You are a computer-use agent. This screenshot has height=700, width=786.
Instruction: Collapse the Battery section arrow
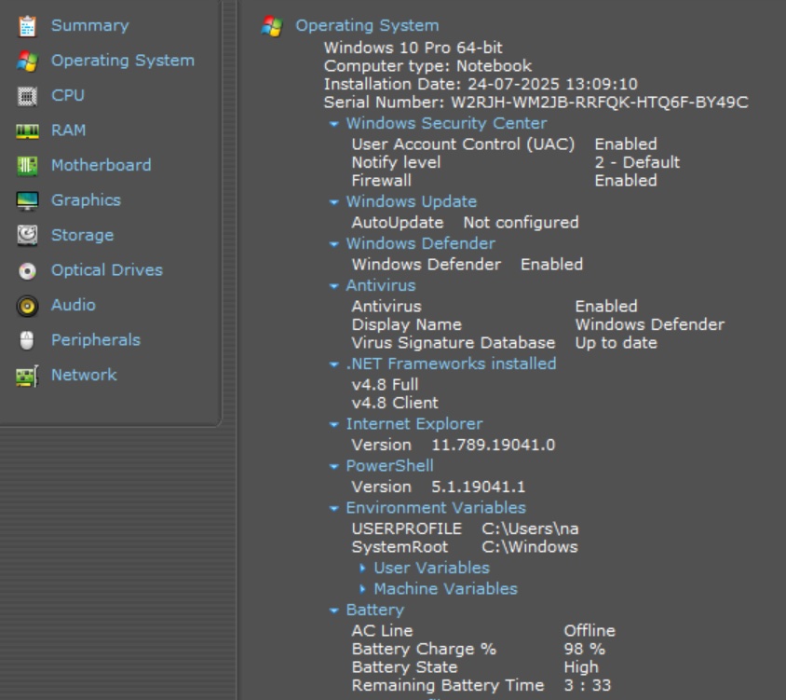334,611
